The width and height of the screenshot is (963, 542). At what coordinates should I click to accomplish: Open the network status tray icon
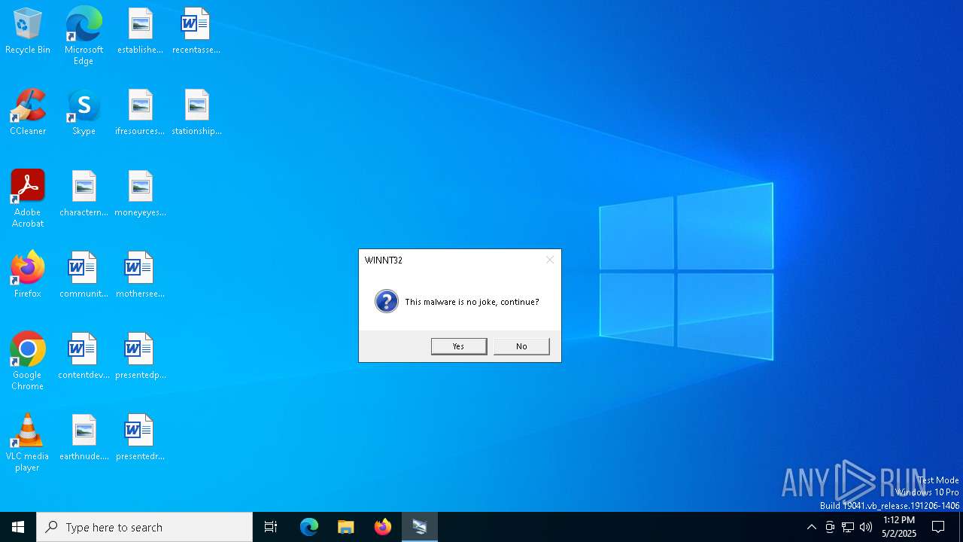tap(848, 527)
